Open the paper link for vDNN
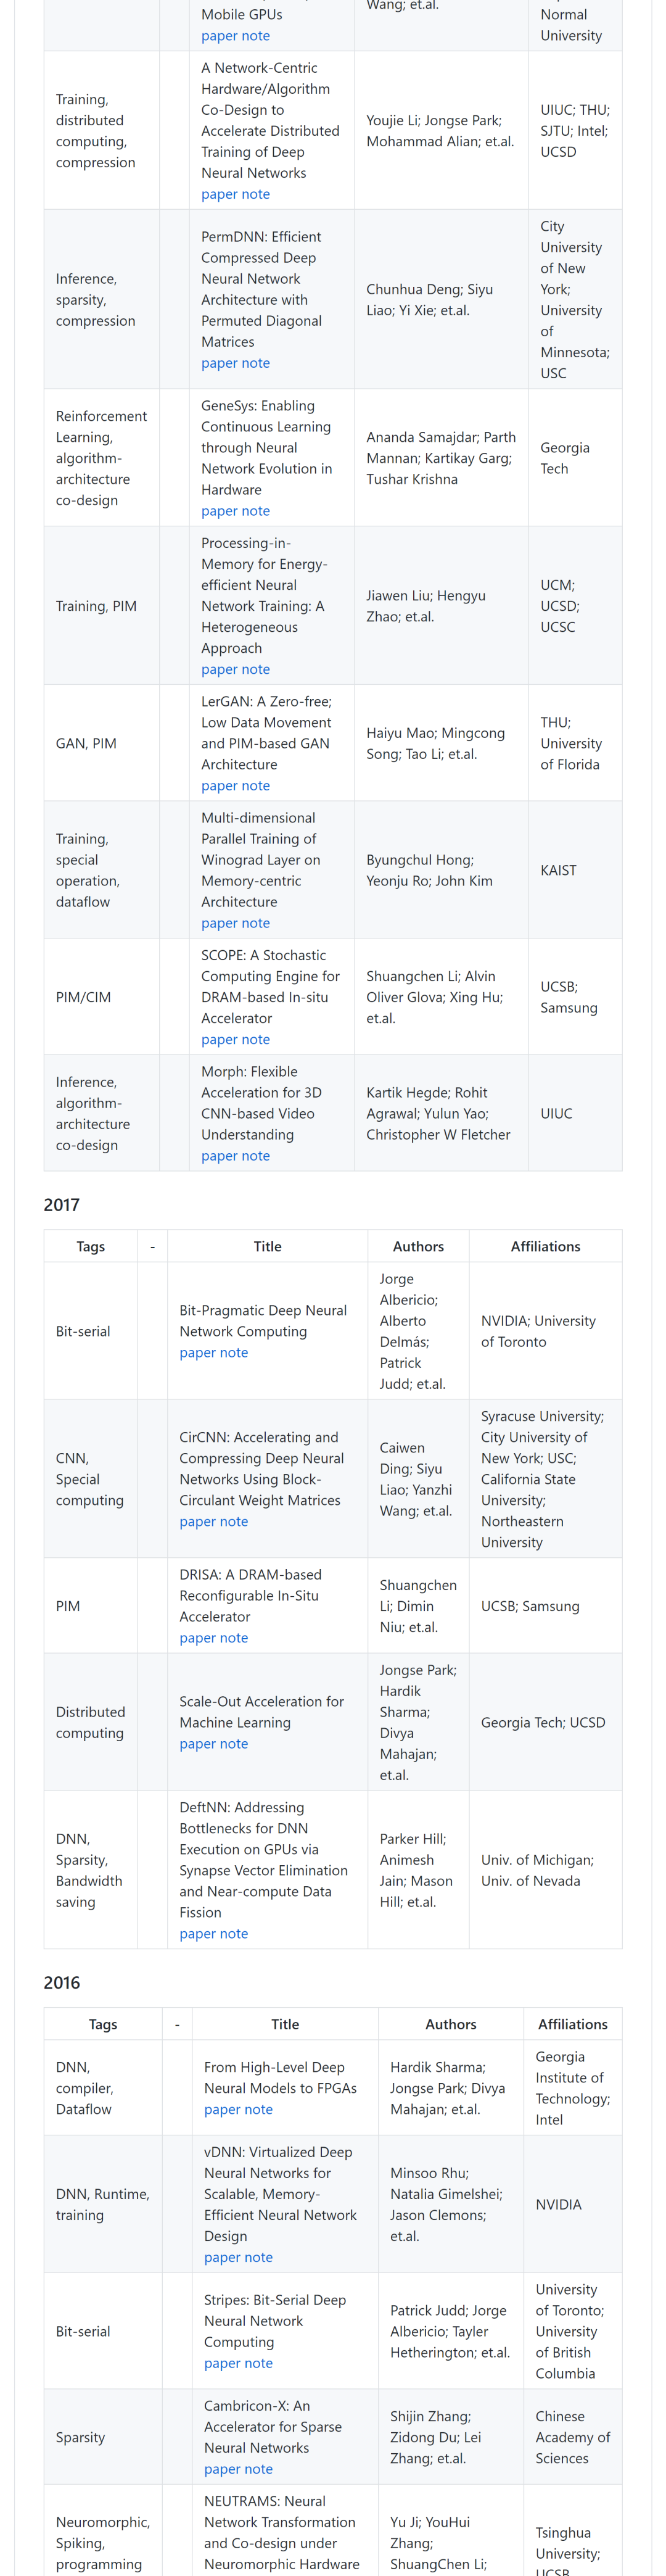The width and height of the screenshot is (666, 2576). pyautogui.click(x=222, y=2258)
